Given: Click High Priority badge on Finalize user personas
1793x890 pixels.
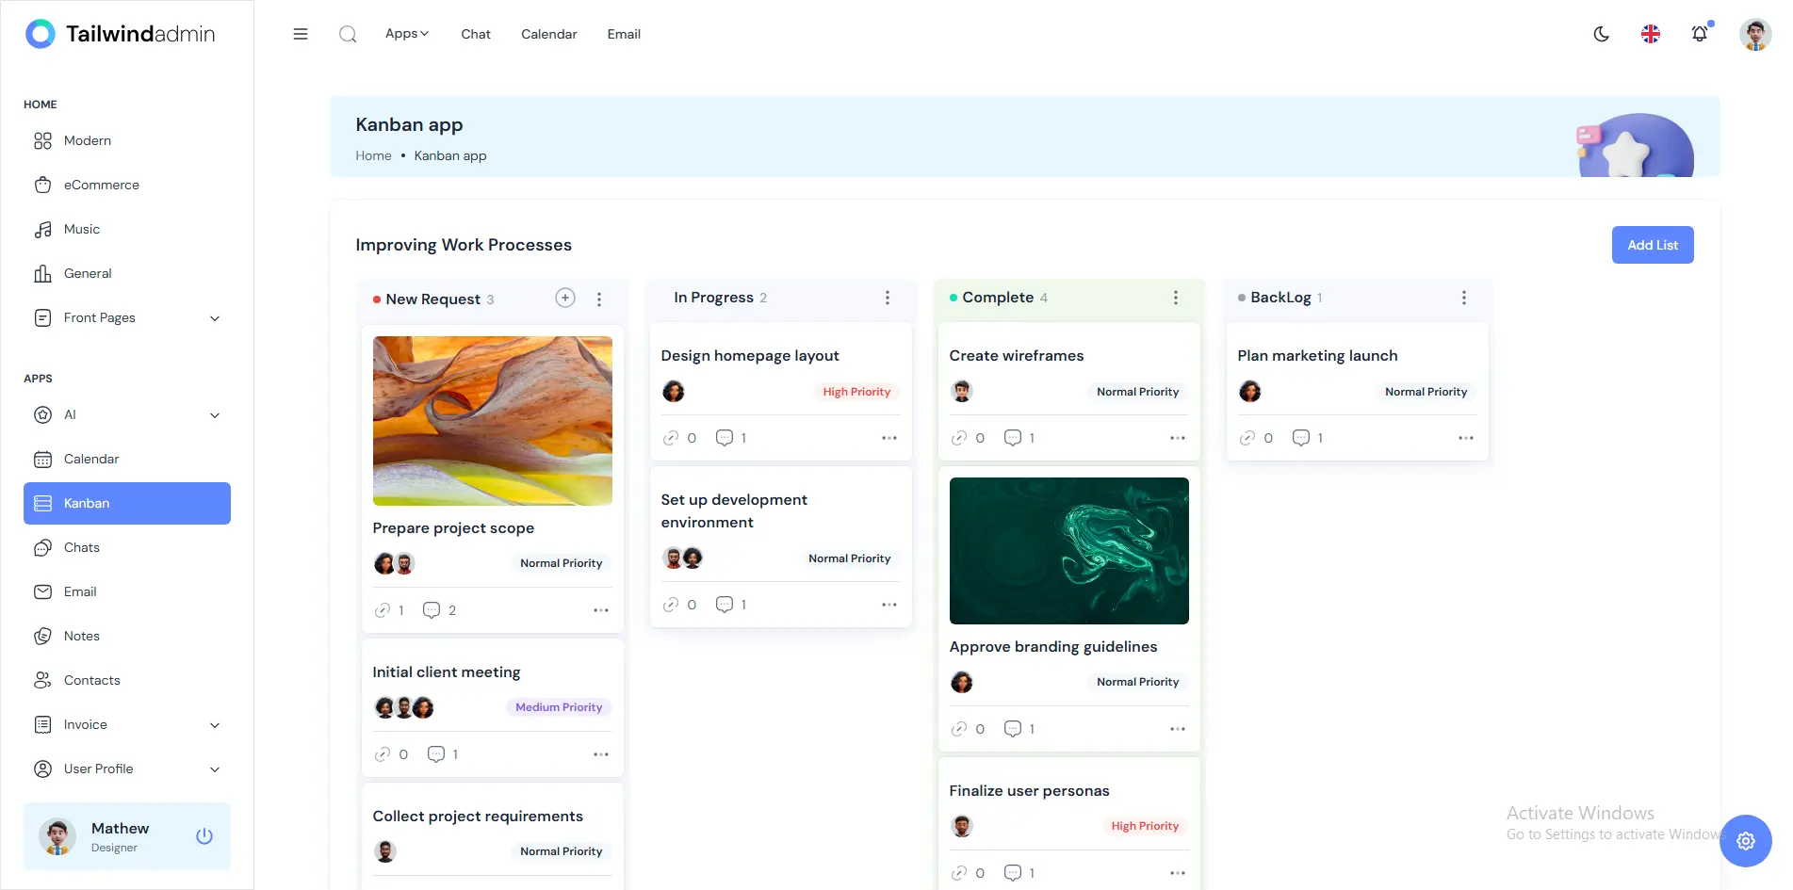Looking at the screenshot, I should point(1145,826).
